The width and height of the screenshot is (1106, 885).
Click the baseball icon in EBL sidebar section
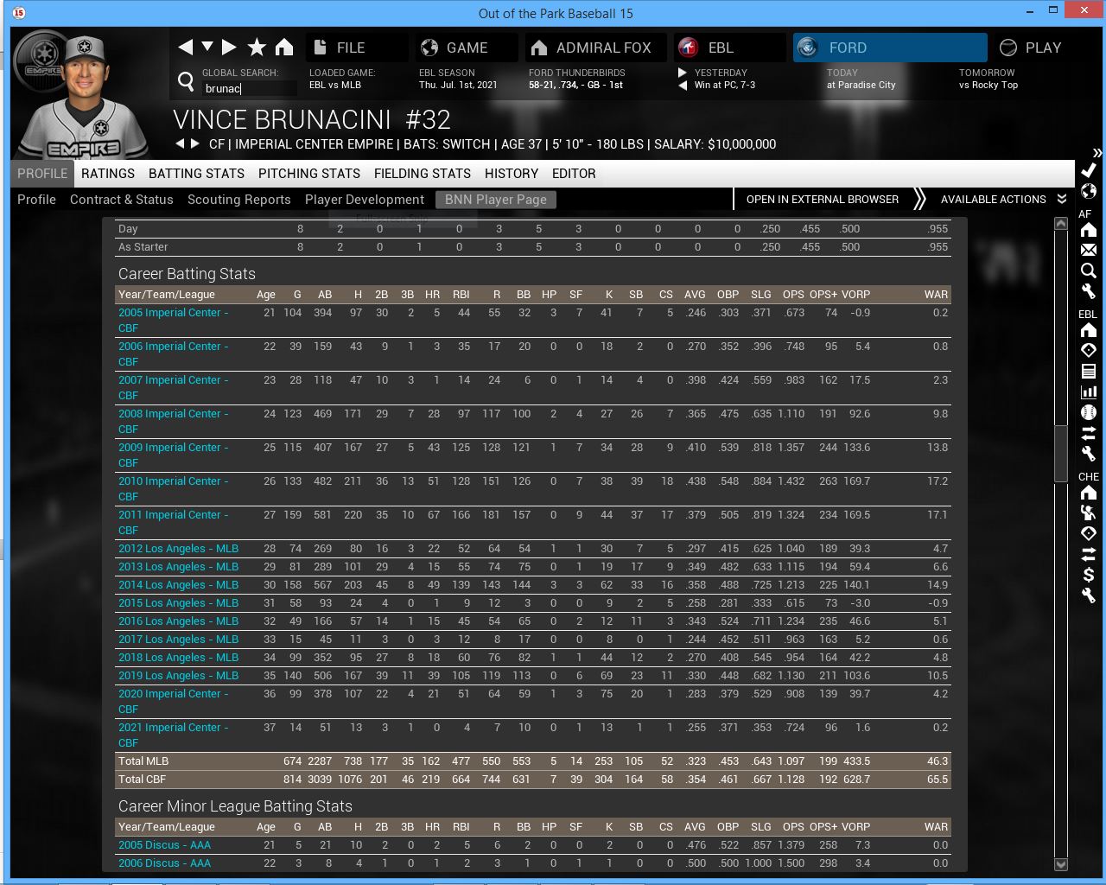click(x=1089, y=412)
